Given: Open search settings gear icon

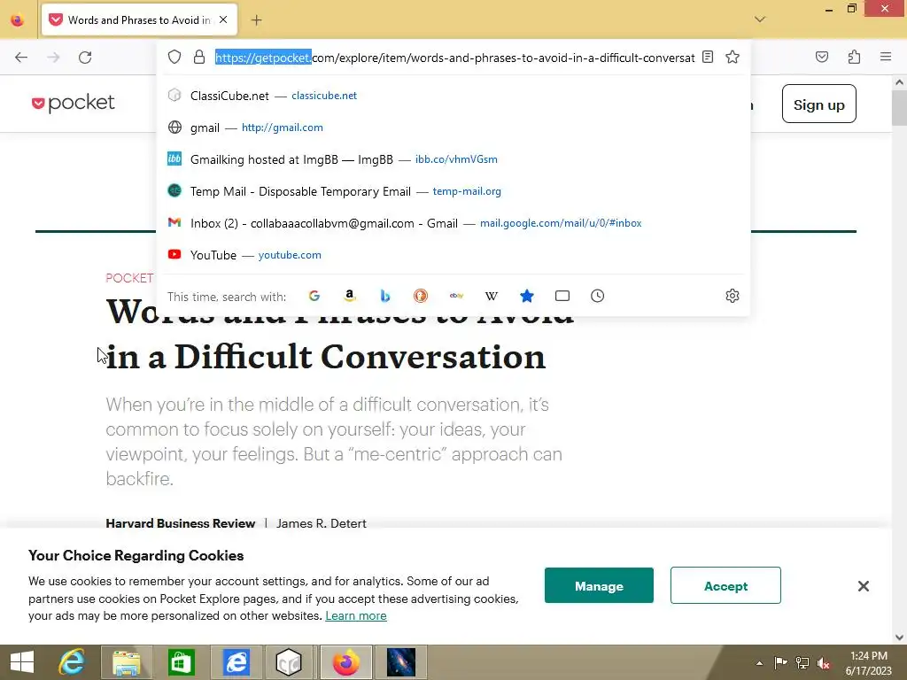Looking at the screenshot, I should click(x=733, y=296).
